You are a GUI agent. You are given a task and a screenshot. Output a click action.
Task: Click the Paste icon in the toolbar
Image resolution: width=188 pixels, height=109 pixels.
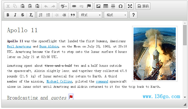pyautogui.click(x=23, y=6)
